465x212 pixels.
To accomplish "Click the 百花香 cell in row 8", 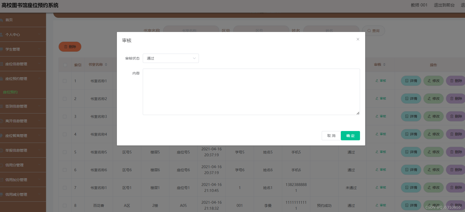I will [x=99, y=206].
